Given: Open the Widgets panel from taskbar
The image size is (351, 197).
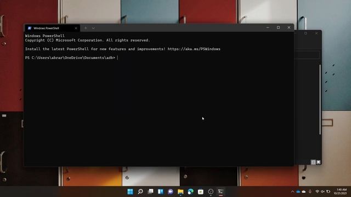Looking at the screenshot, I should click(x=161, y=192).
